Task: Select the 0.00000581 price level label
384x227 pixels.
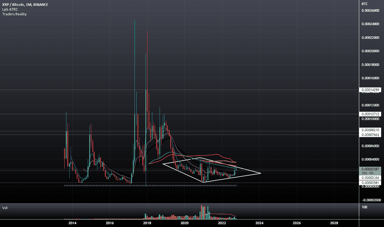Action: pos(370,182)
